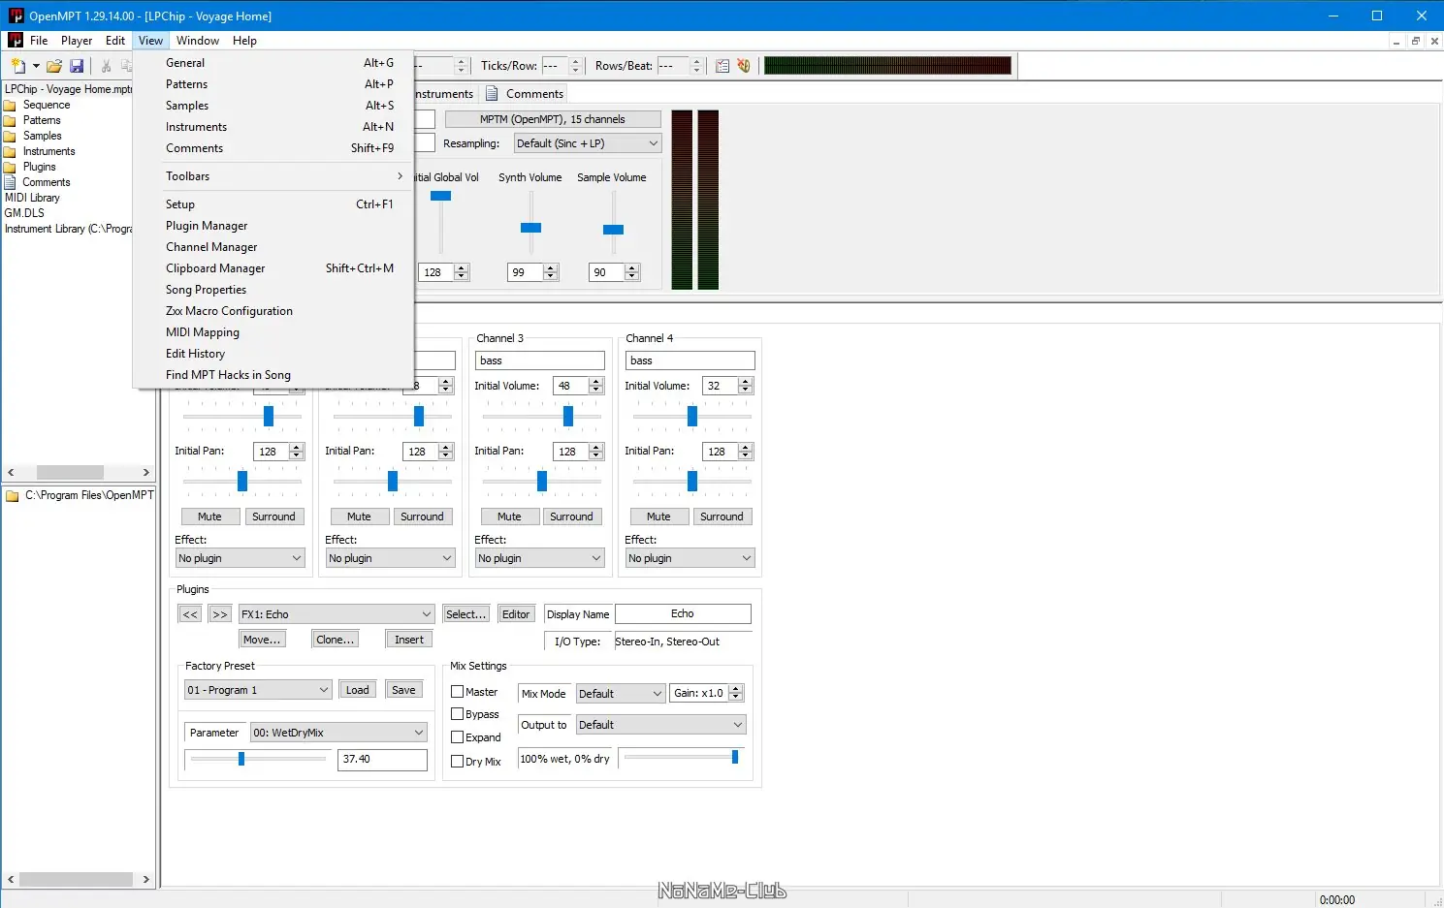Click the Channel 3 name field

tap(540, 360)
